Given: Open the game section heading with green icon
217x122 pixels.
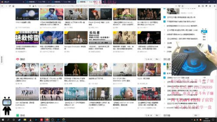Looking at the screenshot, I should pos(20,115).
